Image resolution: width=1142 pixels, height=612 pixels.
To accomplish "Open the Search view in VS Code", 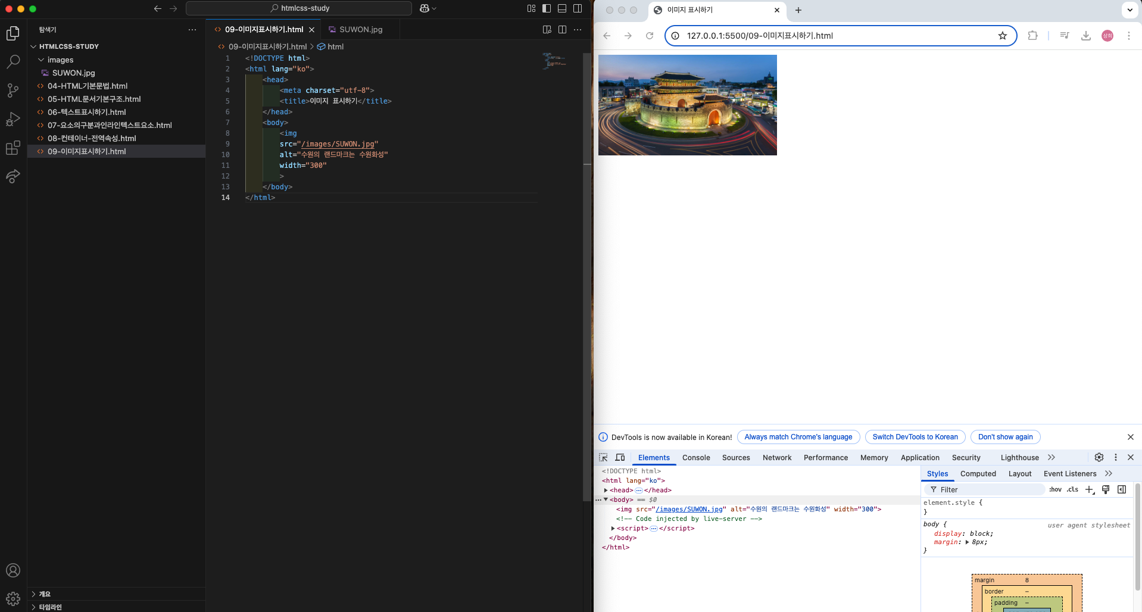I will pyautogui.click(x=13, y=62).
